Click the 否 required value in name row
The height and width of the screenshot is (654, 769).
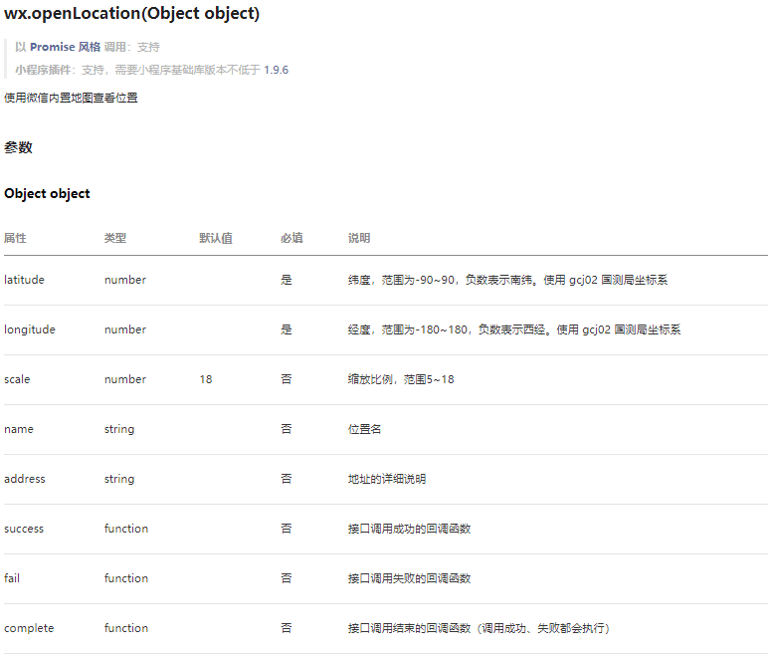287,429
